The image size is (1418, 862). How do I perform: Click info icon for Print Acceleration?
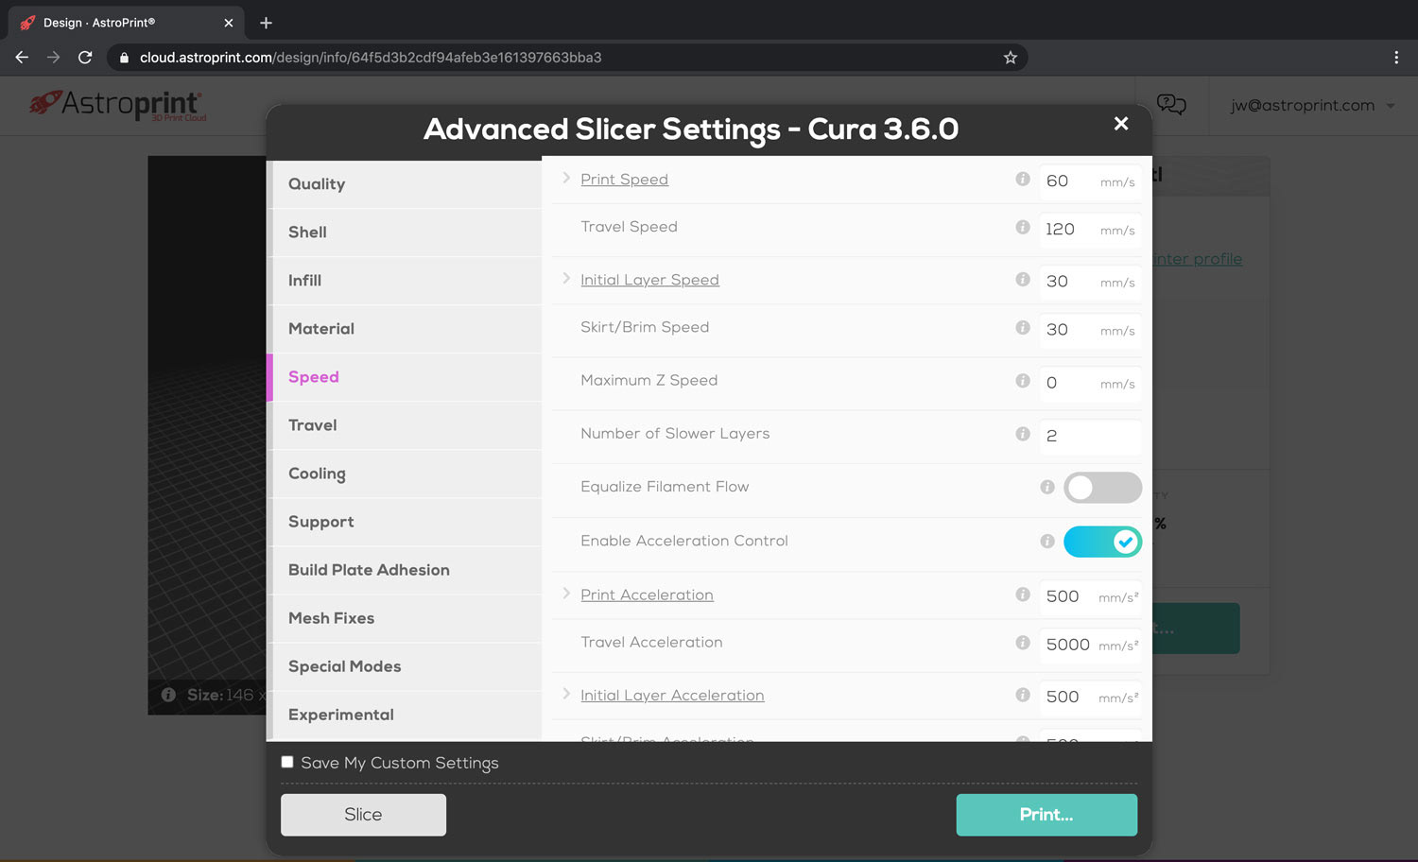click(x=1023, y=595)
